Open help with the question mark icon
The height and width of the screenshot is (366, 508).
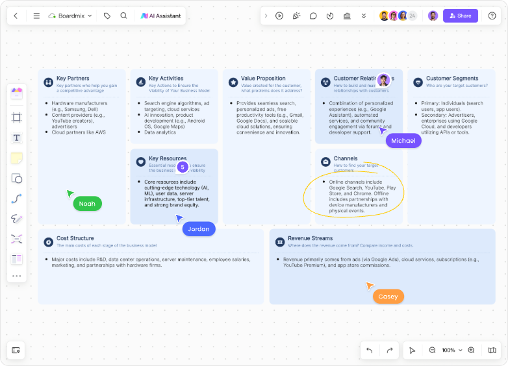tap(492, 16)
